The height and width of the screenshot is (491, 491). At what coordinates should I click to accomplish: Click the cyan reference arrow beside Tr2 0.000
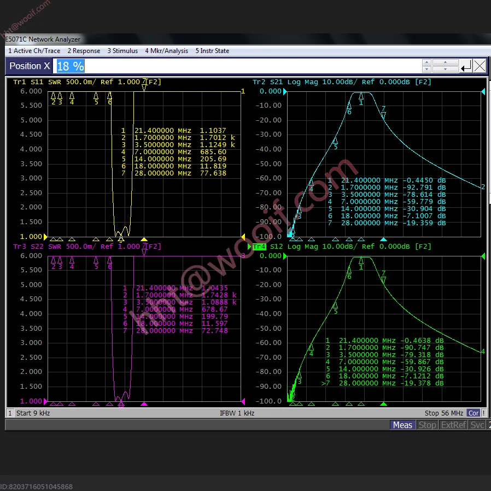tap(483, 92)
